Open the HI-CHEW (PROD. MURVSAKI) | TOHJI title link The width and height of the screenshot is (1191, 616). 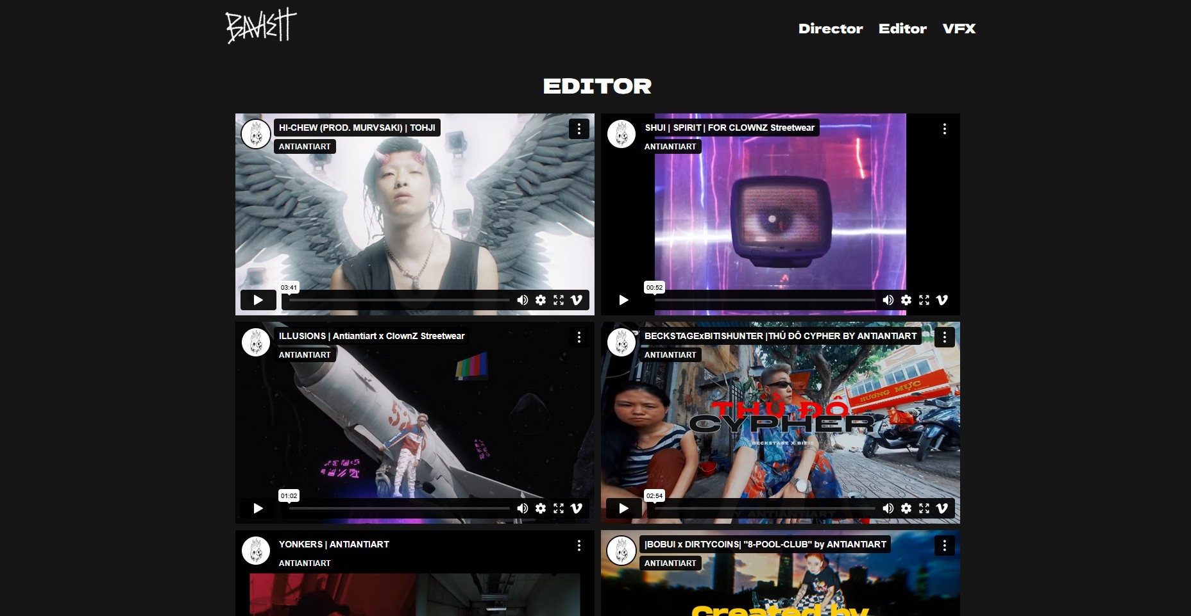[x=357, y=128]
